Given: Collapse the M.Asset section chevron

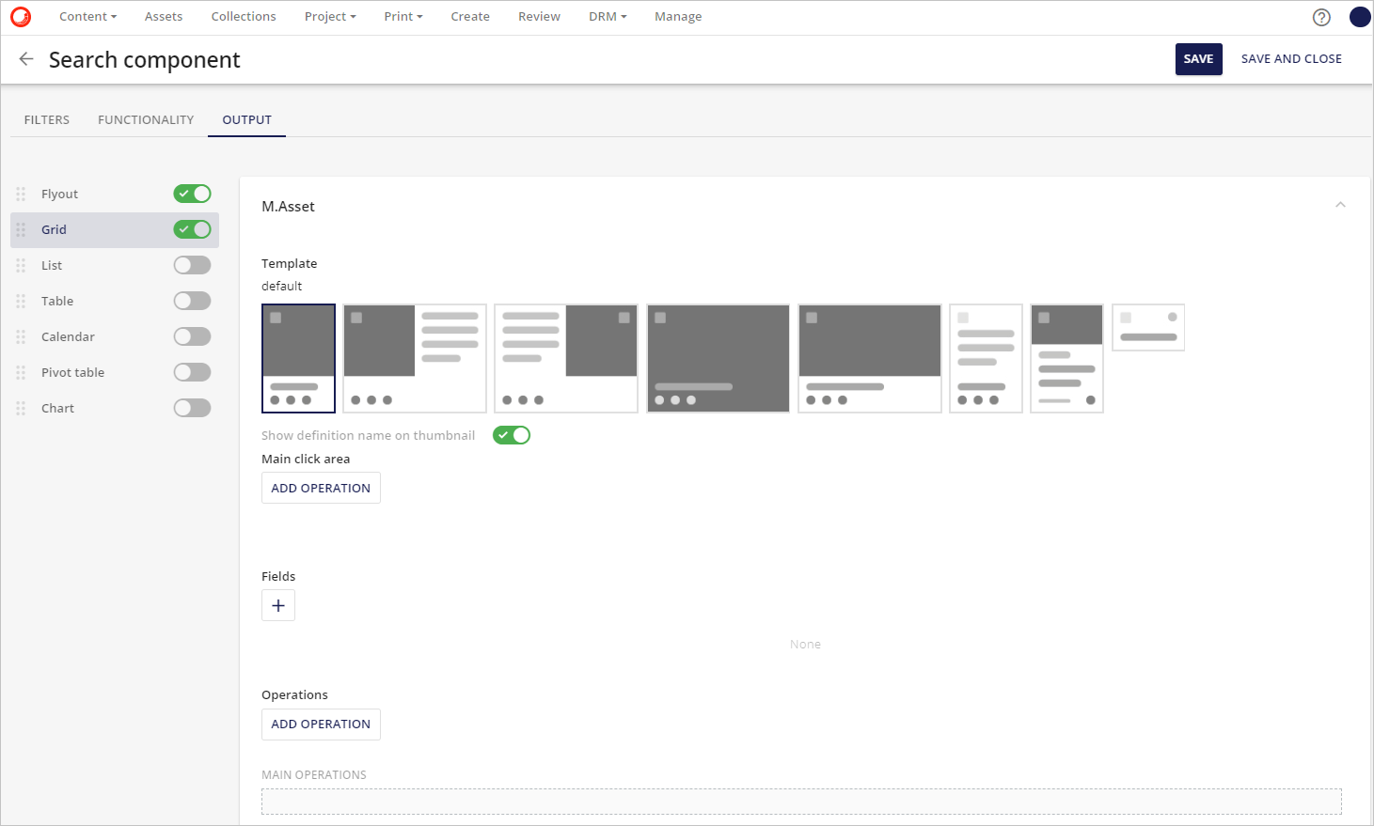Looking at the screenshot, I should 1340,204.
